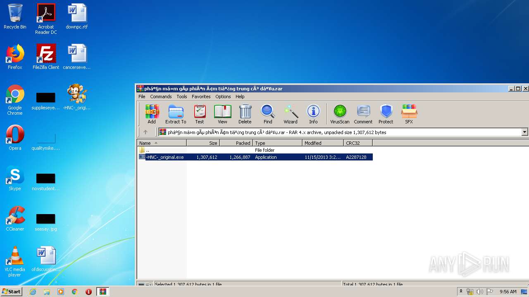Sort by Modified column header

click(323, 143)
